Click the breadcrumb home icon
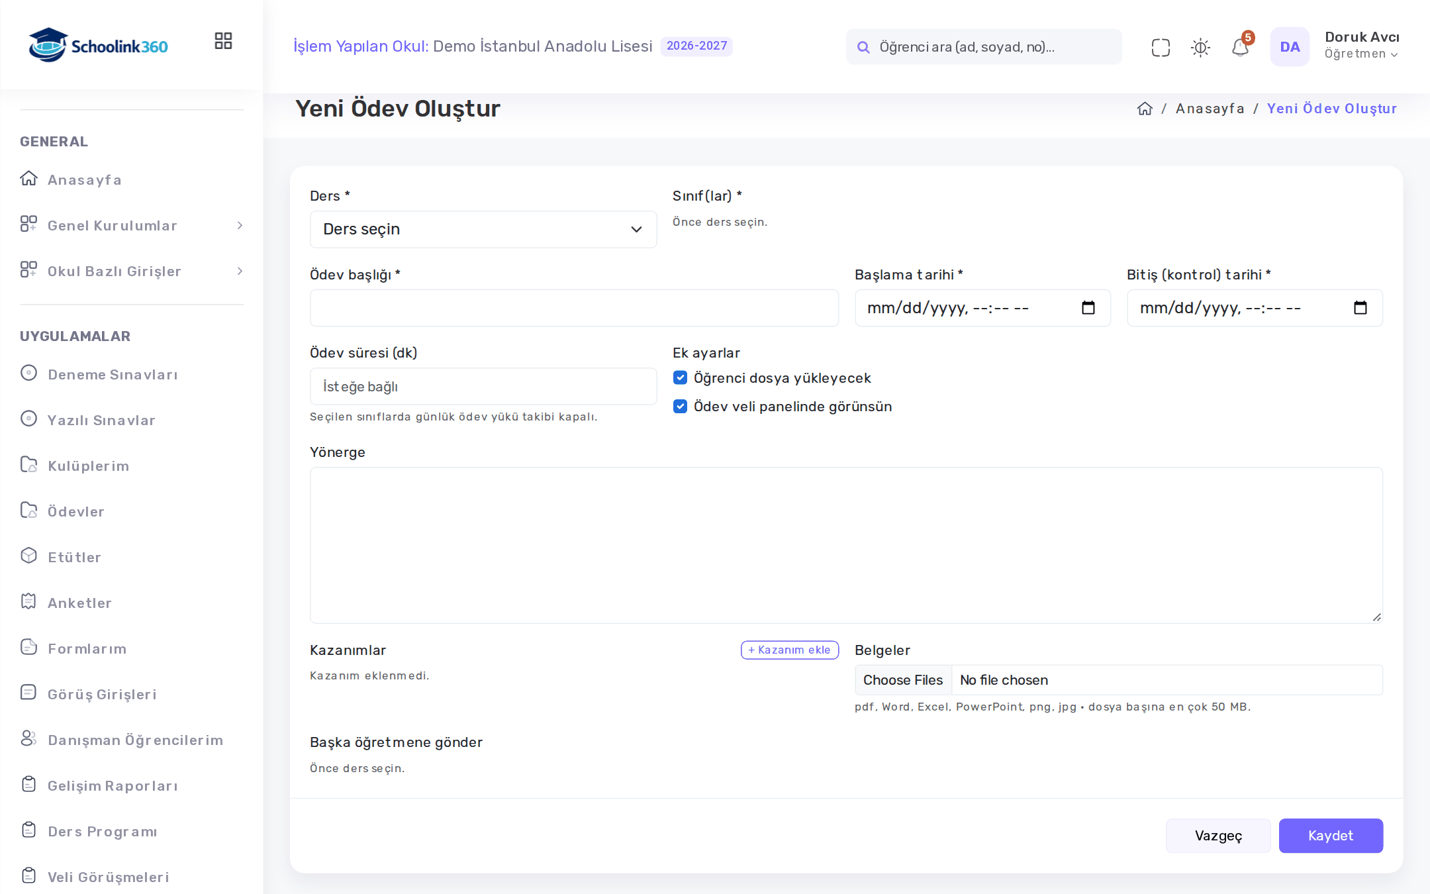This screenshot has width=1430, height=894. click(1145, 109)
